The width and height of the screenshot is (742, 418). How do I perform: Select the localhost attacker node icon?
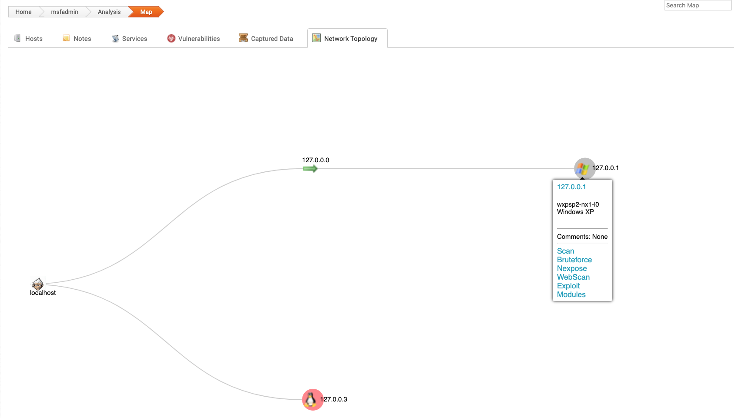38,284
